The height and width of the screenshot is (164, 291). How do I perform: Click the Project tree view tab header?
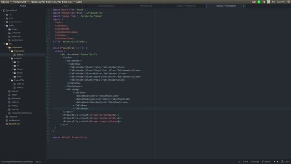coord(23,6)
